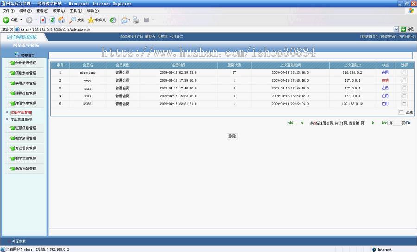417x252 pixels.
Task: Go to previous page arrow icon
Action: tap(302, 123)
